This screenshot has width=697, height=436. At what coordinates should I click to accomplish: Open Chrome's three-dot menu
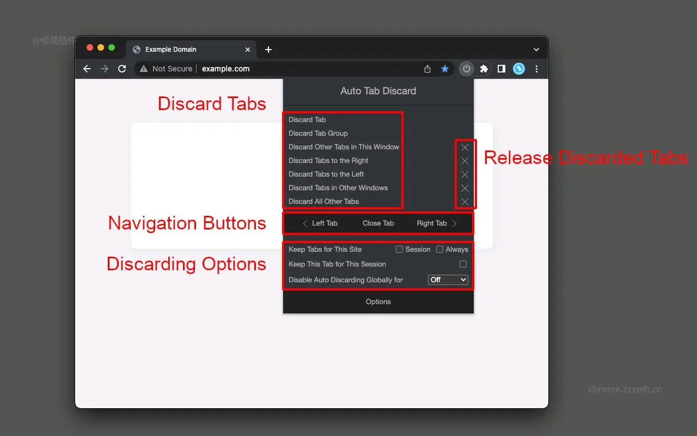tap(537, 69)
